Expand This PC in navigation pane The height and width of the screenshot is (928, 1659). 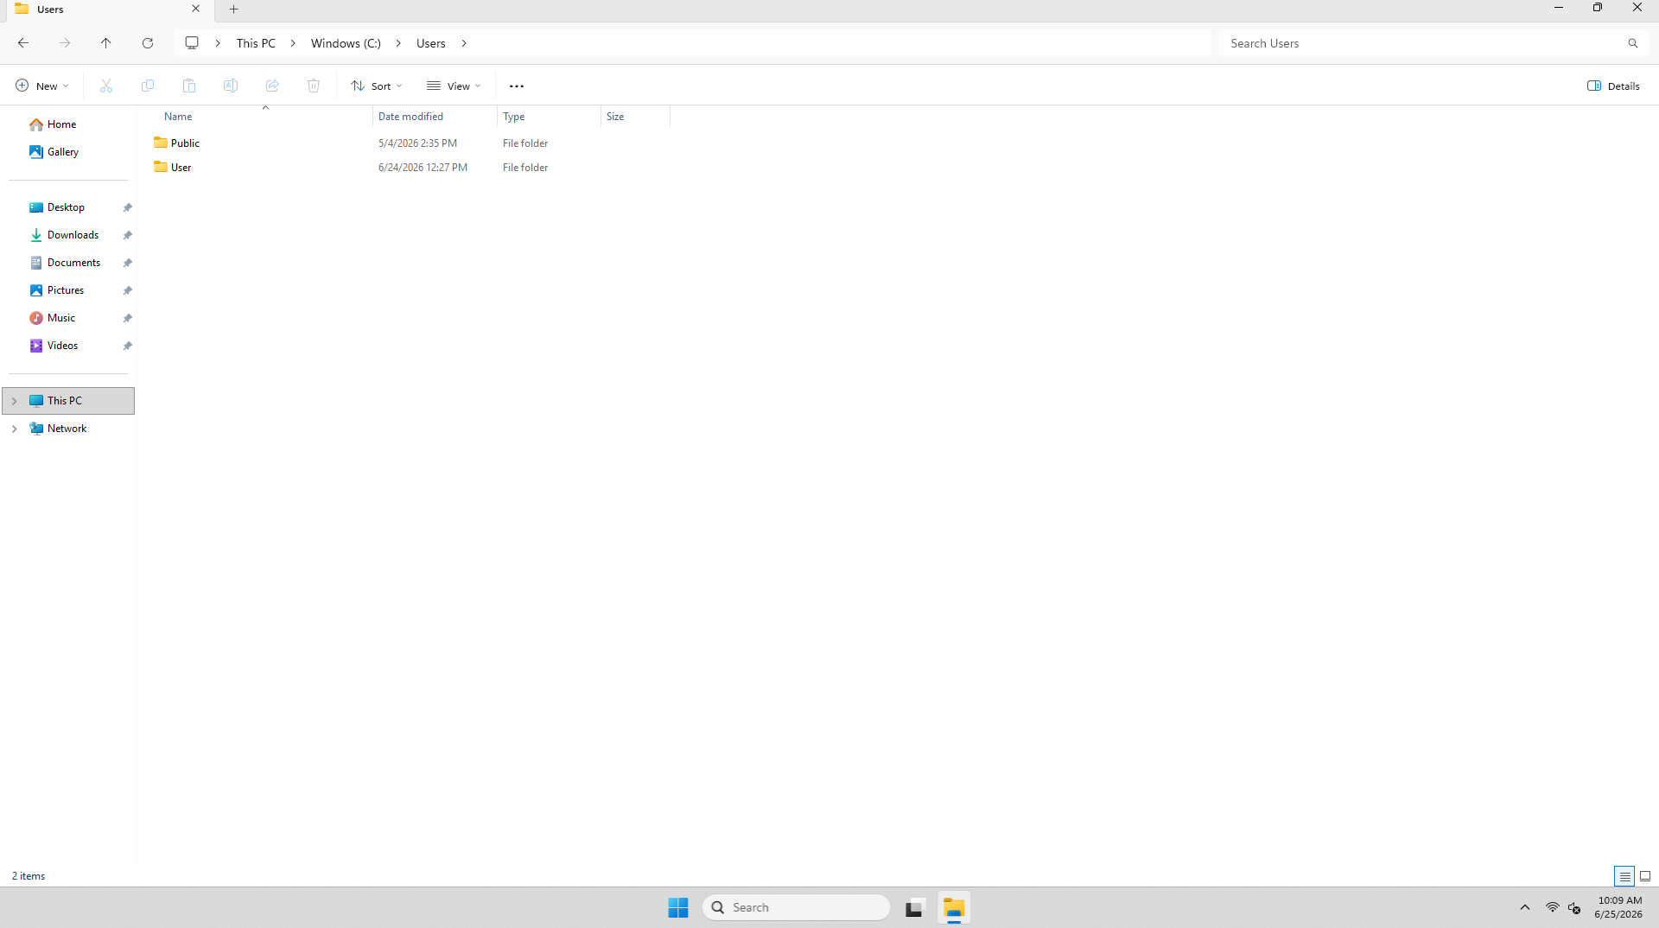15,401
